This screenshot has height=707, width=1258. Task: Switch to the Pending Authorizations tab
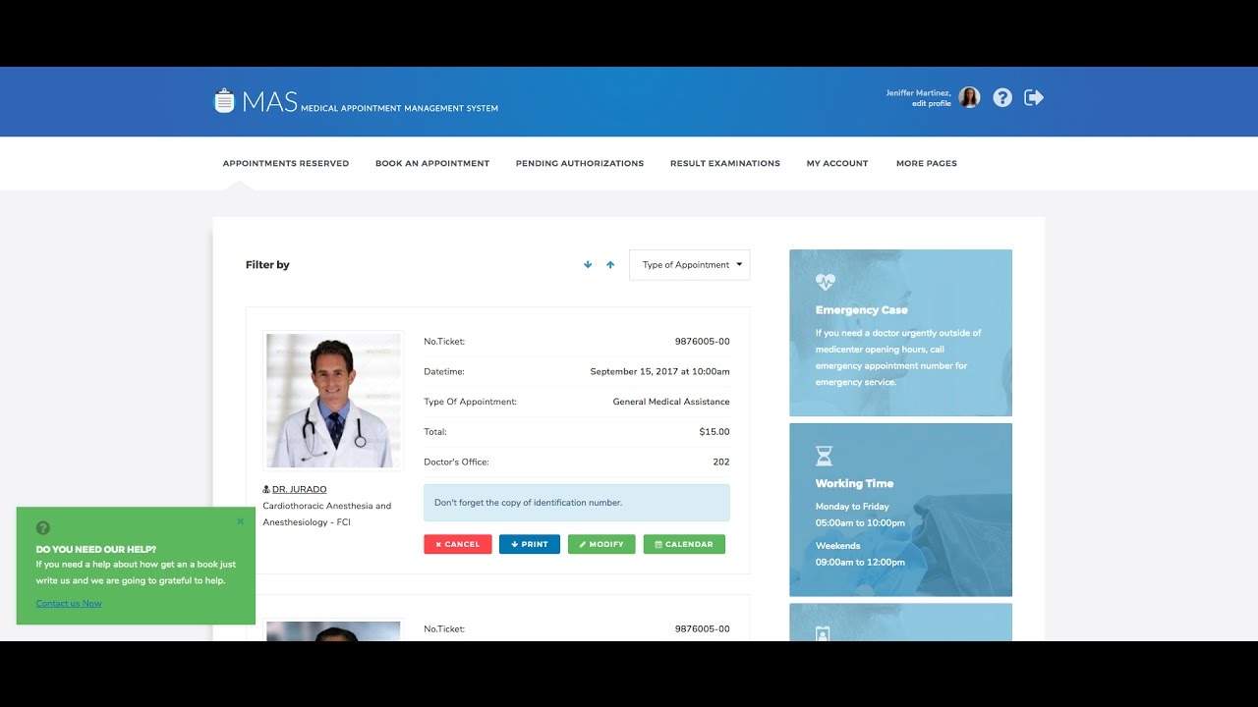[579, 164]
